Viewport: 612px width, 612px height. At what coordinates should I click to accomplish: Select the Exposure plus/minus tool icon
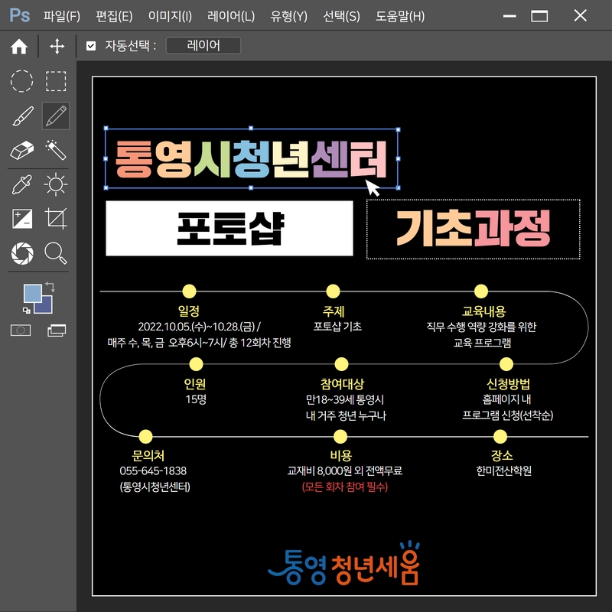pos(22,219)
